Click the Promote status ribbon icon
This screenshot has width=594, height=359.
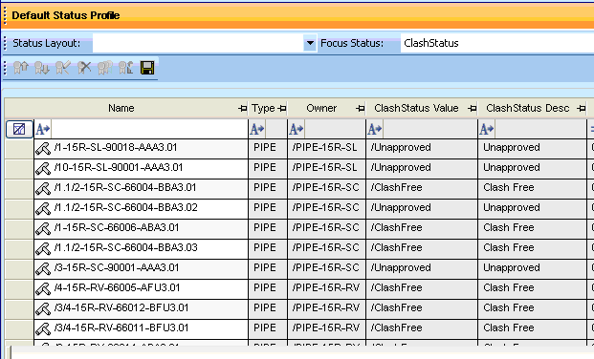point(21,68)
